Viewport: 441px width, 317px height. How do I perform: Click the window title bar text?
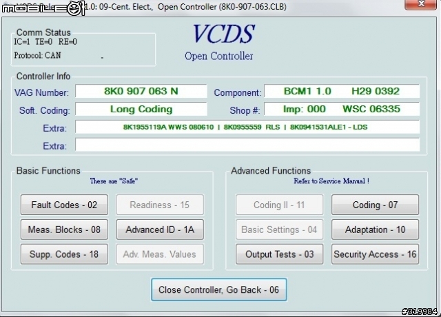(185, 6)
